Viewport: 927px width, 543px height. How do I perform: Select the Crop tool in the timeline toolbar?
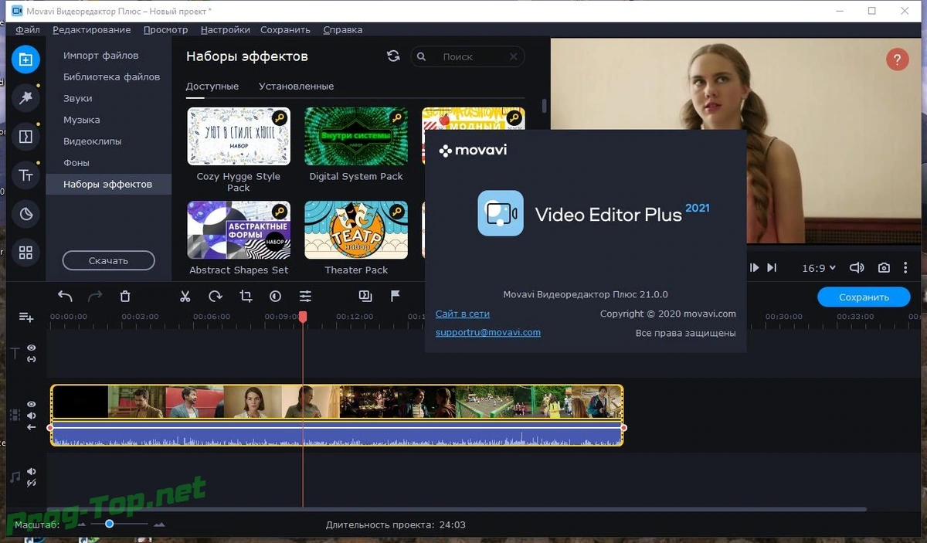246,296
